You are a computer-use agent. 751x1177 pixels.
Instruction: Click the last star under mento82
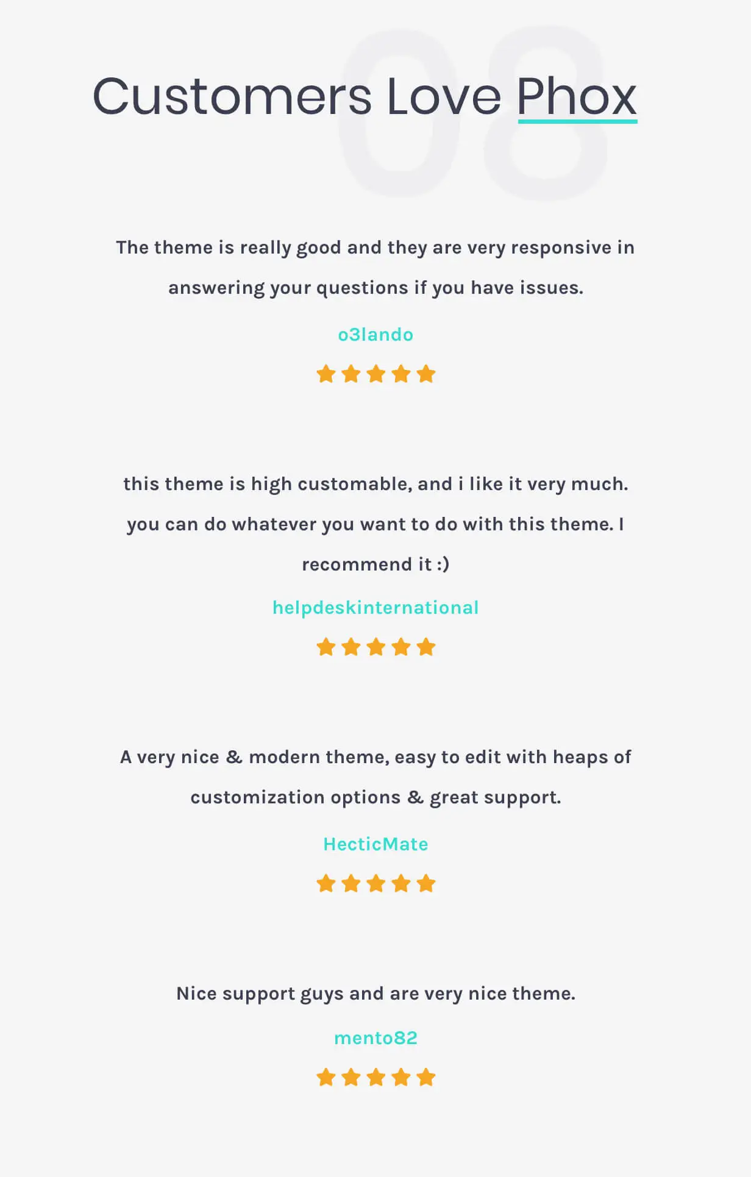click(x=426, y=1077)
